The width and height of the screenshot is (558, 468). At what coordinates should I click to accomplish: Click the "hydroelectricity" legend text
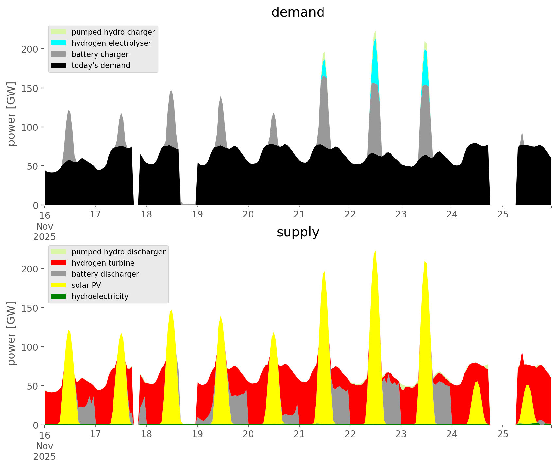pos(100,296)
